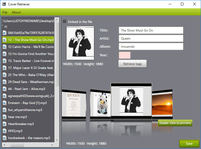201x149 pixels.
Task: Click the empty pink Year field
Action: (x=124, y=55)
